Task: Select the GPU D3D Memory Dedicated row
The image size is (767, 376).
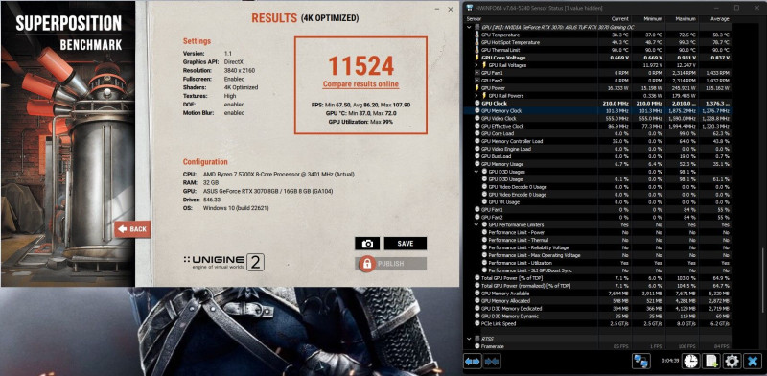Action: [597, 309]
